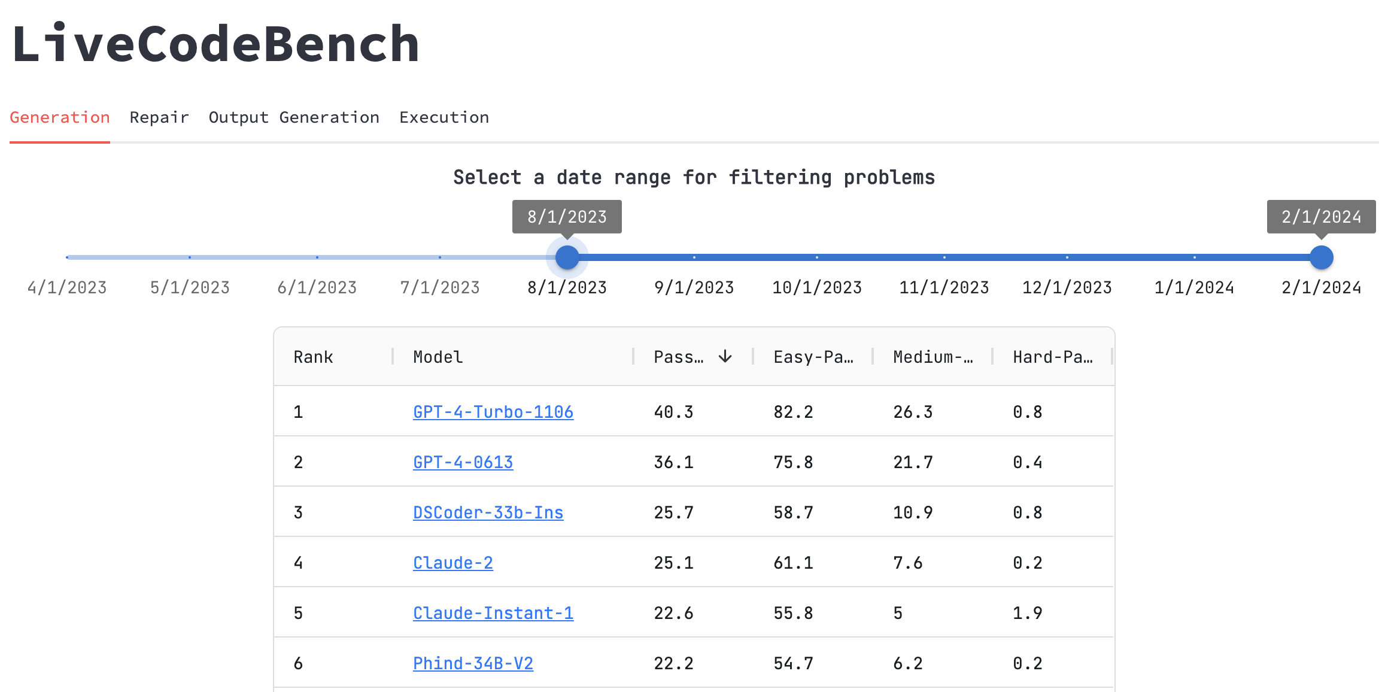Open Claude-Instant-1 model page

[x=493, y=613]
